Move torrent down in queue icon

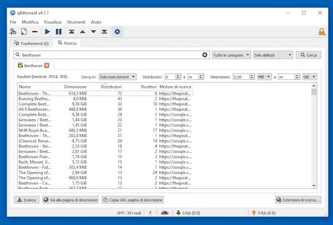click(x=93, y=32)
